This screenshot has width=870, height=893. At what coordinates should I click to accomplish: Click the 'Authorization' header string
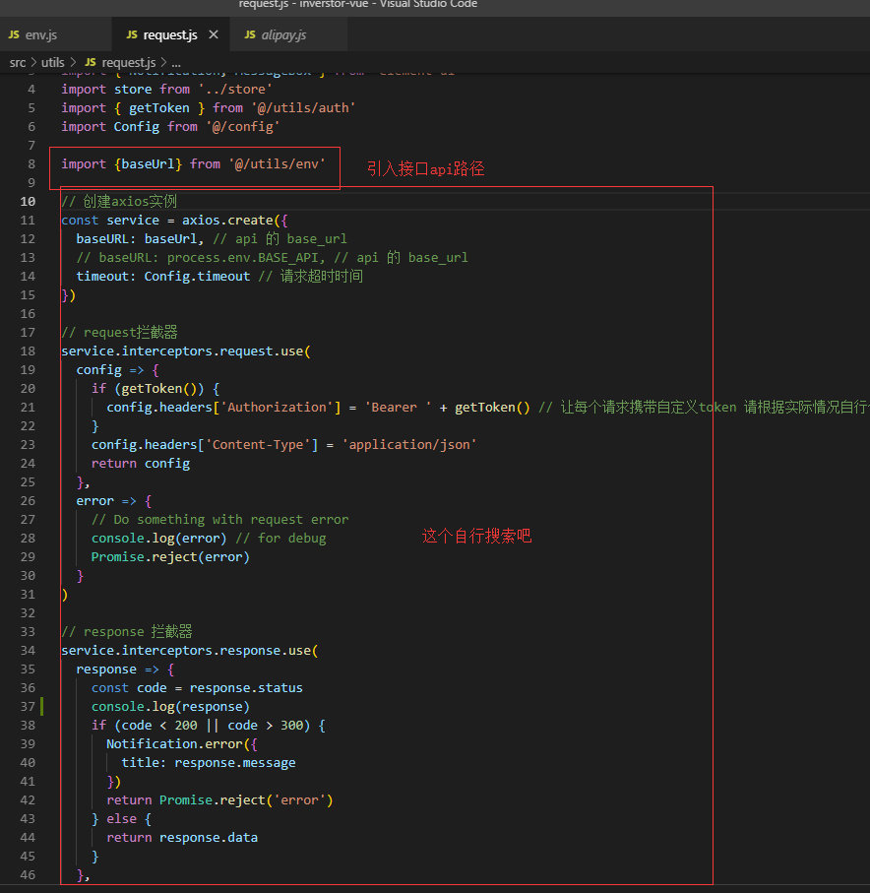pyautogui.click(x=278, y=408)
